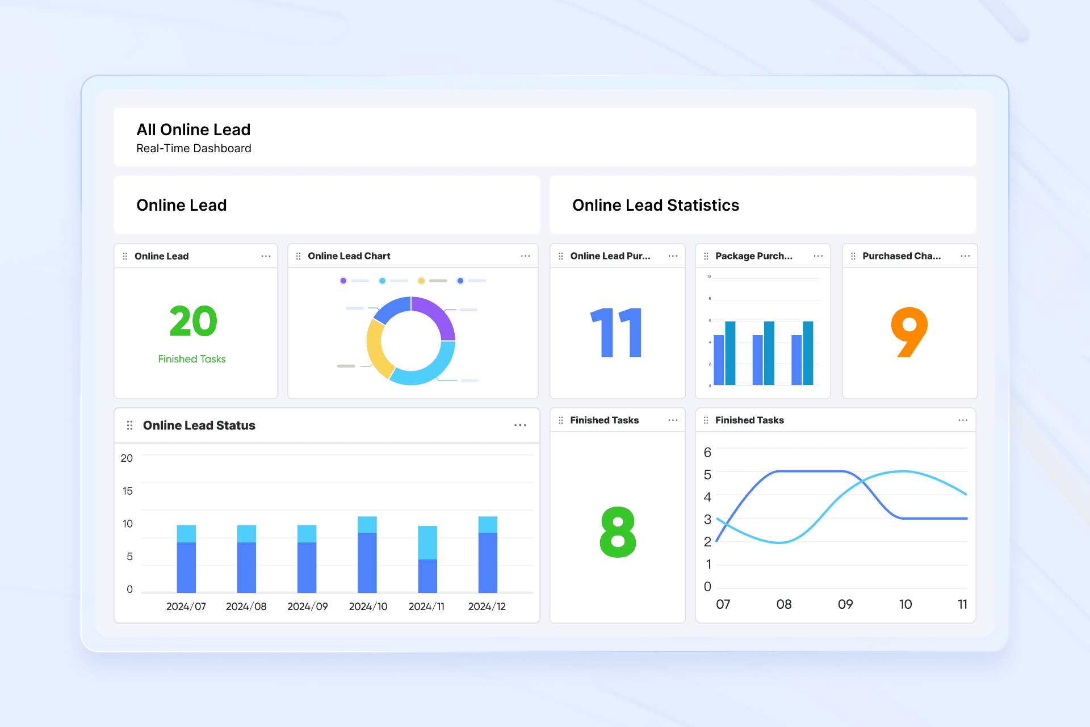
Task: Click the All Online Lead dashboard title
Action: 193,129
